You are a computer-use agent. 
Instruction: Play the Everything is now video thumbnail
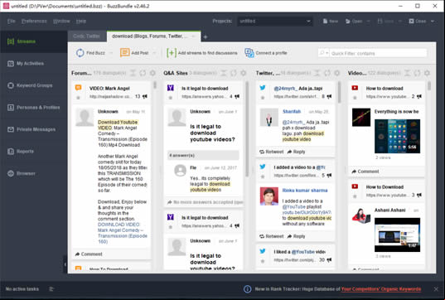397,136
